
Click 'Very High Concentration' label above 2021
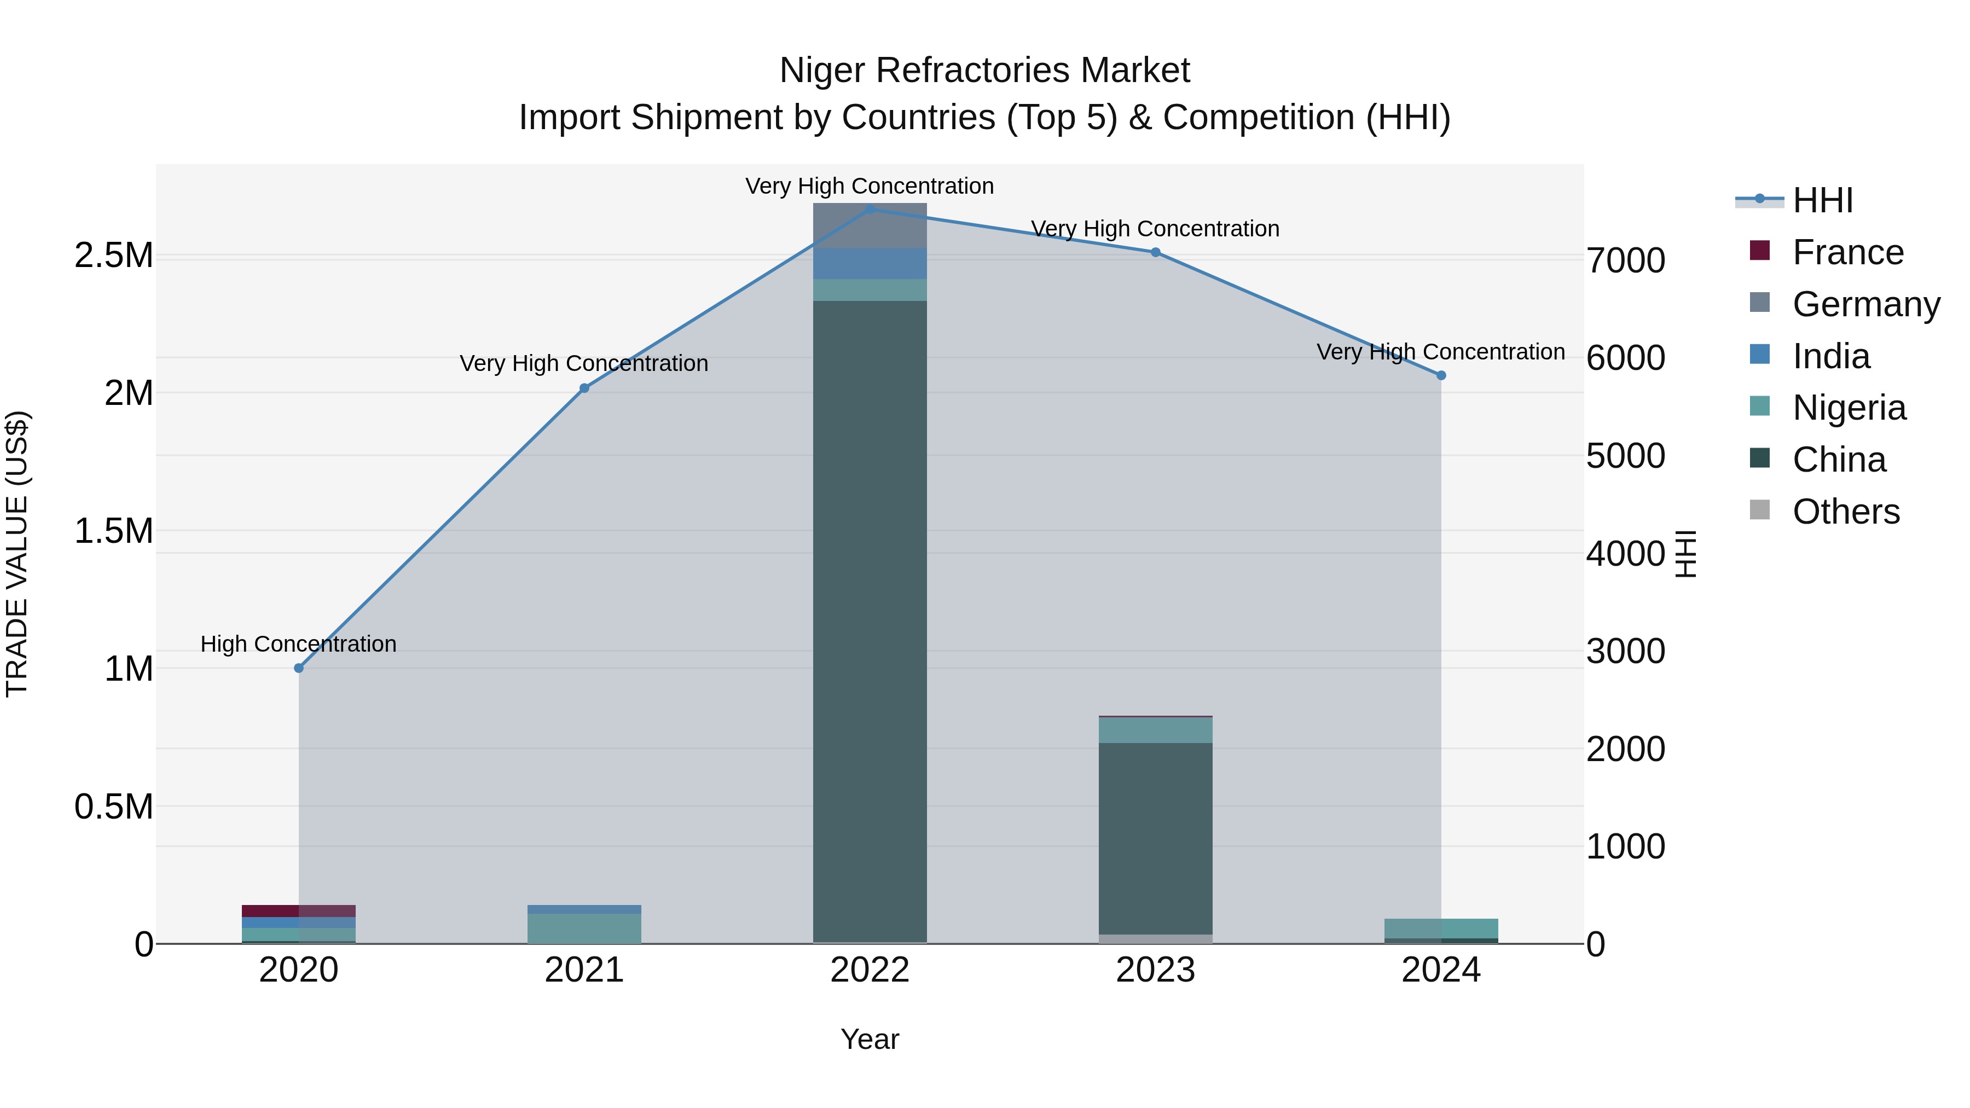click(x=584, y=363)
